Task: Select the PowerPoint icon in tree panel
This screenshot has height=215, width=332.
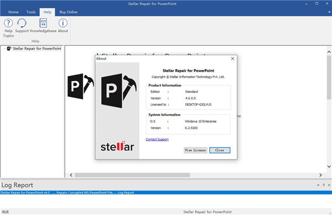Action: click(9, 49)
